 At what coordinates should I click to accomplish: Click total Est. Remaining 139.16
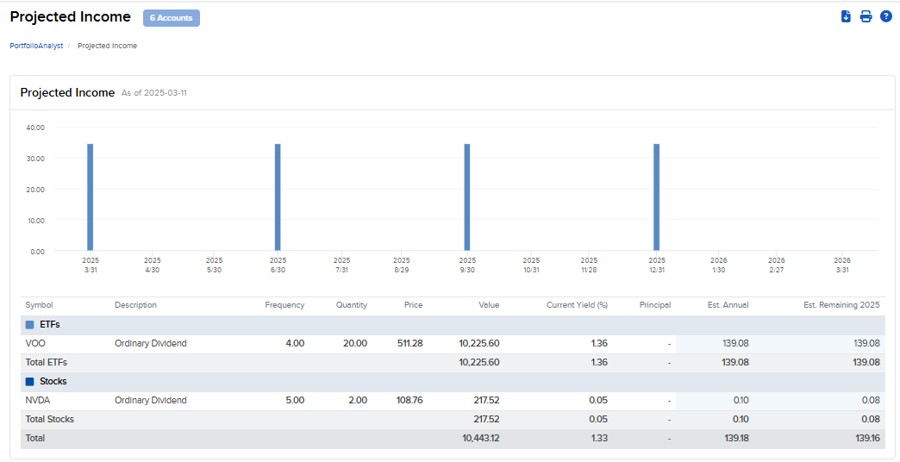(866, 439)
